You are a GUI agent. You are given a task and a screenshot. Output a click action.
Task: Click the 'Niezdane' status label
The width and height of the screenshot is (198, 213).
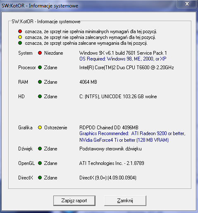coord(54,53)
